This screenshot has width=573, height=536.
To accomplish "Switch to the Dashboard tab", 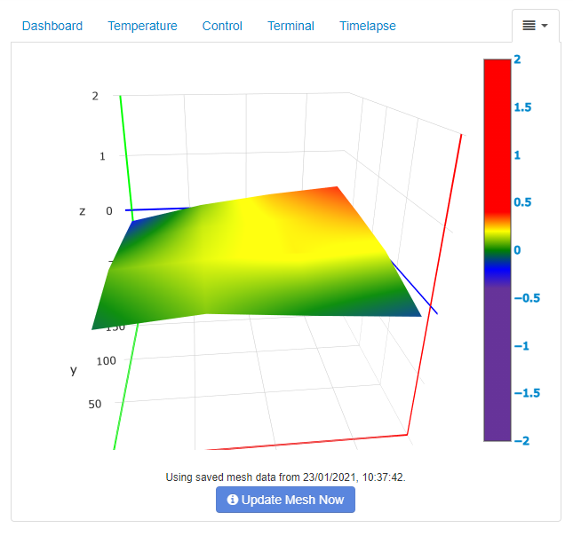I will pos(52,26).
